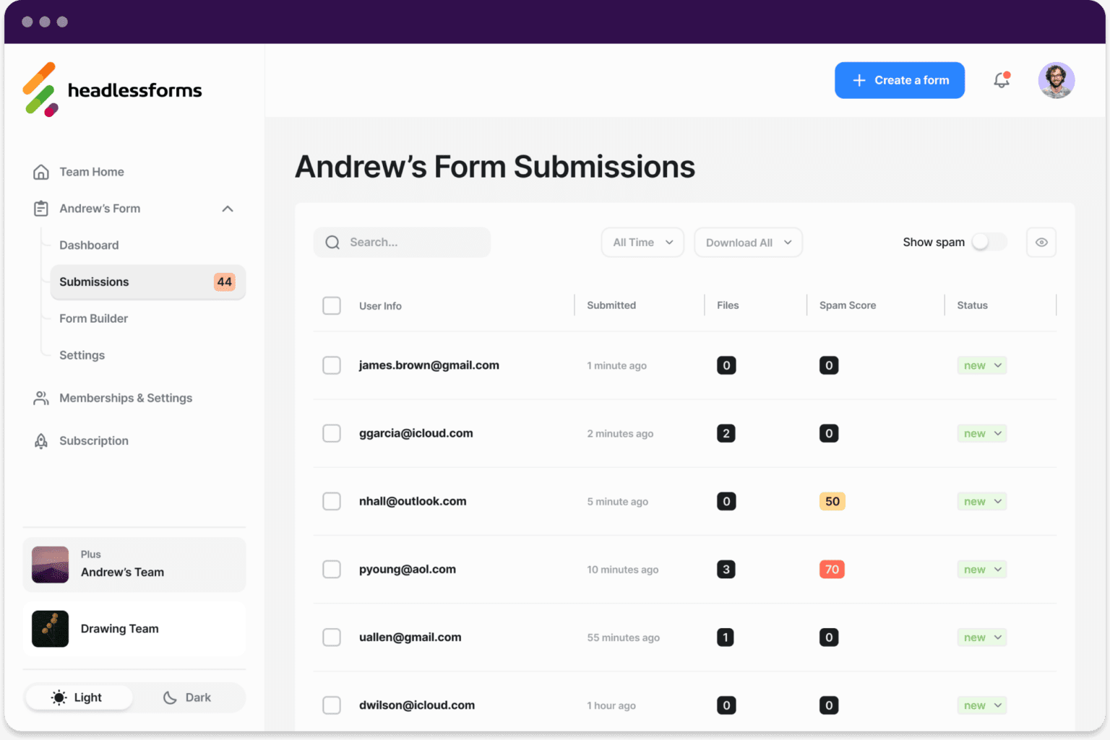1110x740 pixels.
Task: Click the headlessforms logo
Action: 112,89
